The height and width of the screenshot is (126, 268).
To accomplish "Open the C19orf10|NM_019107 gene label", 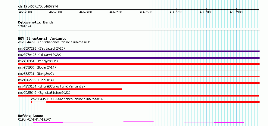I will pos(34,119).
